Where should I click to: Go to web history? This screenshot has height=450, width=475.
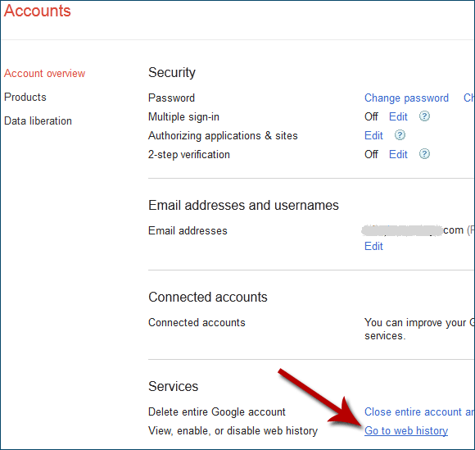[406, 430]
